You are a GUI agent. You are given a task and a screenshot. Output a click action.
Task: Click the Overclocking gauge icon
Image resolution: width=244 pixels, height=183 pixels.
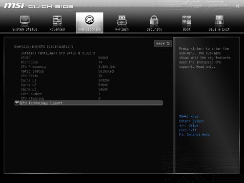point(89,20)
